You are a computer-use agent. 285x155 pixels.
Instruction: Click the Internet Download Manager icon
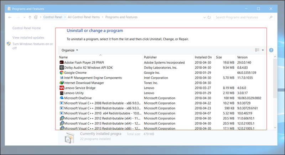[x=61, y=83]
